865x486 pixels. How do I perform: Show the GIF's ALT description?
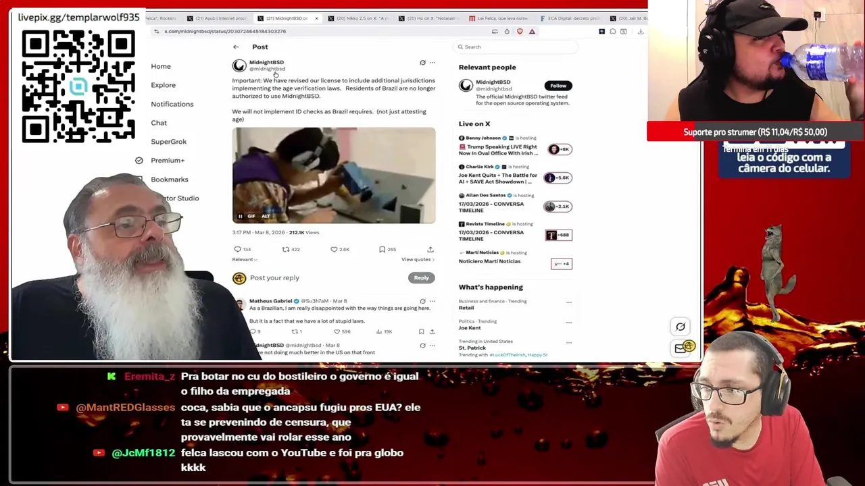[x=266, y=217]
